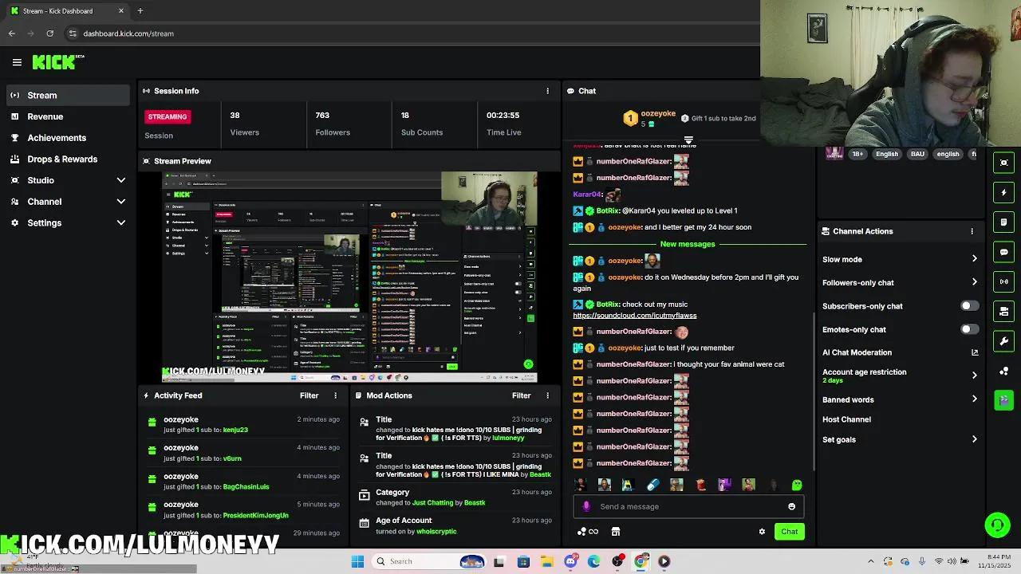The image size is (1021, 574).
Task: Open the Revenue page
Action: [x=66, y=116]
